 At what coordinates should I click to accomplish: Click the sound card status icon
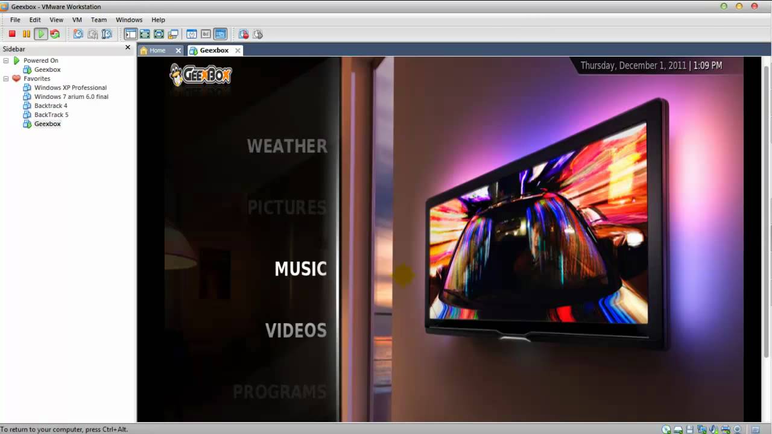[713, 429]
